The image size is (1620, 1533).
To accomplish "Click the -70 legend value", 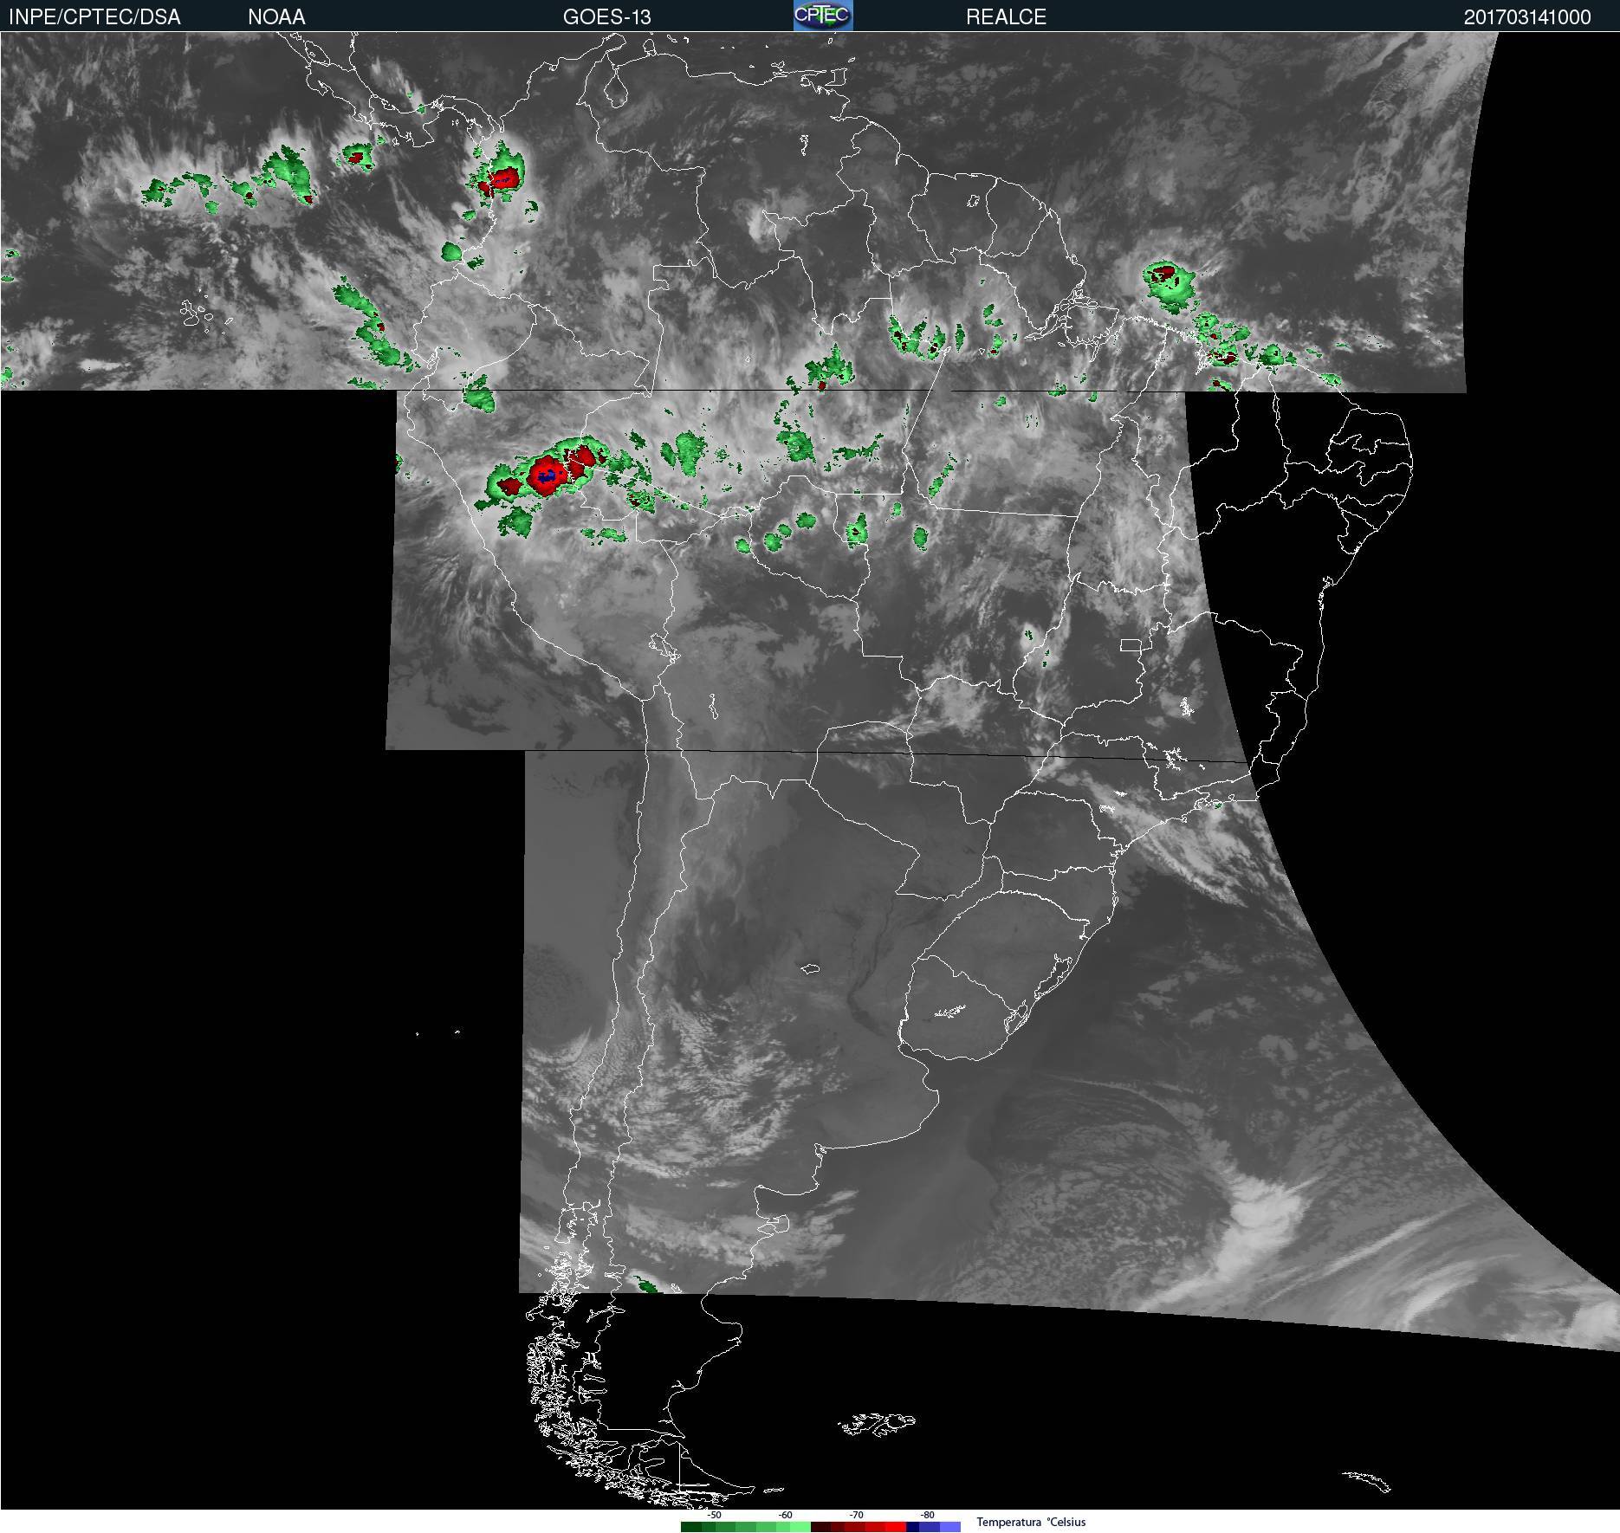I will click(x=856, y=1515).
